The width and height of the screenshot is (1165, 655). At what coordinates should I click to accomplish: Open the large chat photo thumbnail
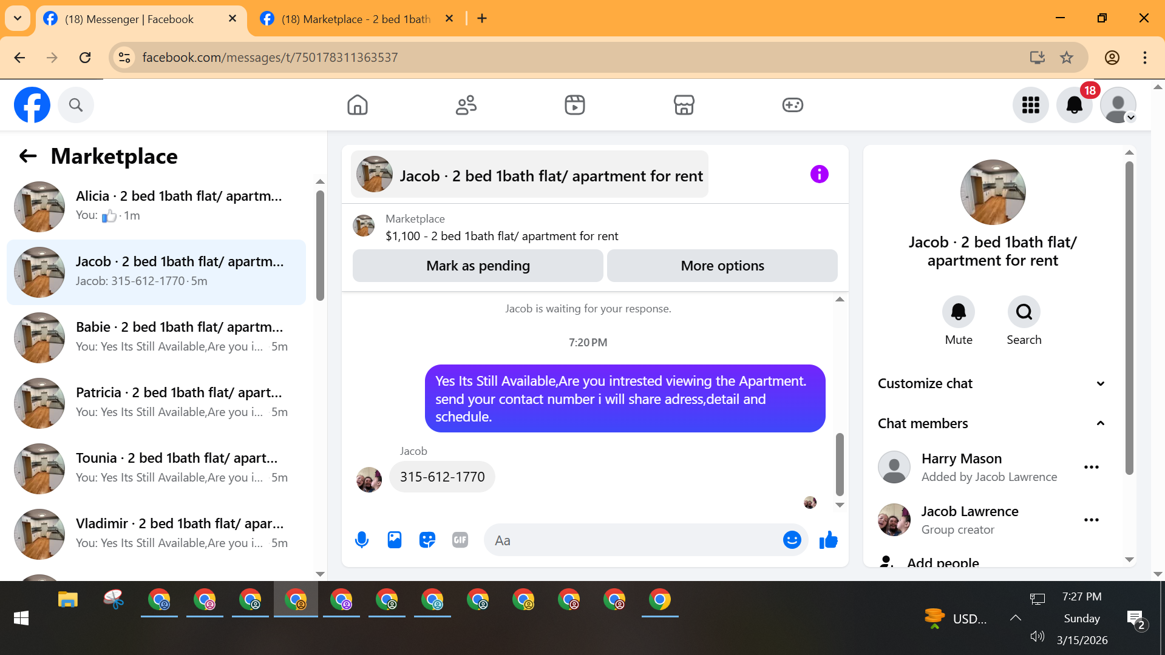point(993,192)
